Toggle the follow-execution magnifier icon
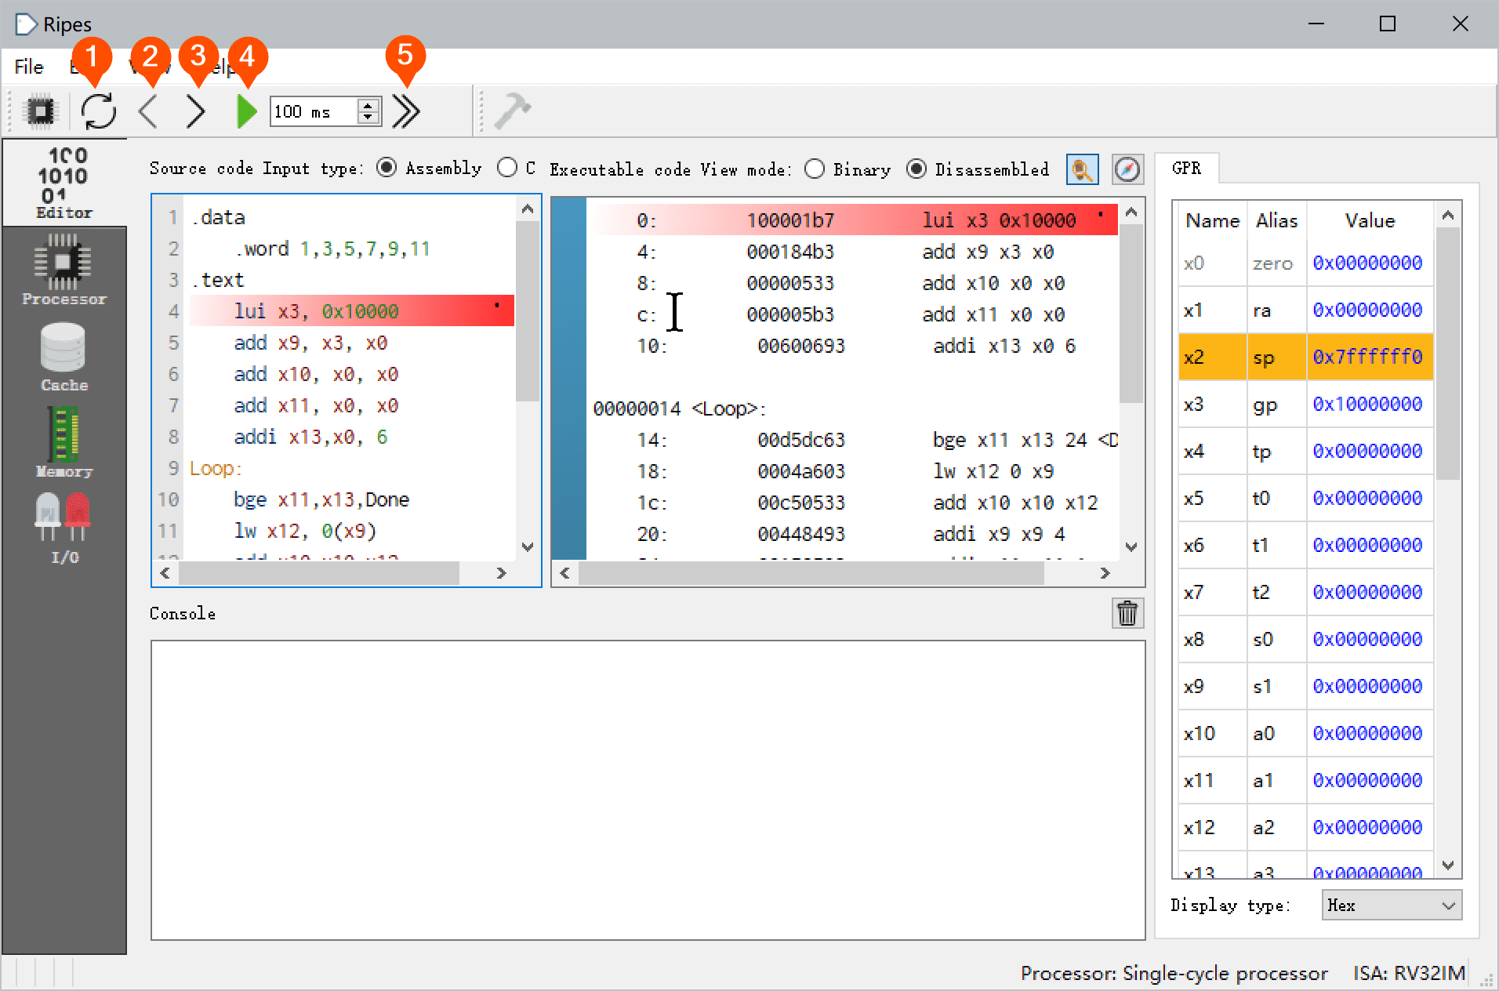1499x991 pixels. tap(1082, 169)
